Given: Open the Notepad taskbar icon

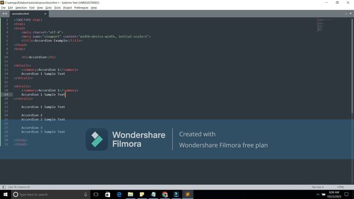Looking at the screenshot, I should 153,195.
